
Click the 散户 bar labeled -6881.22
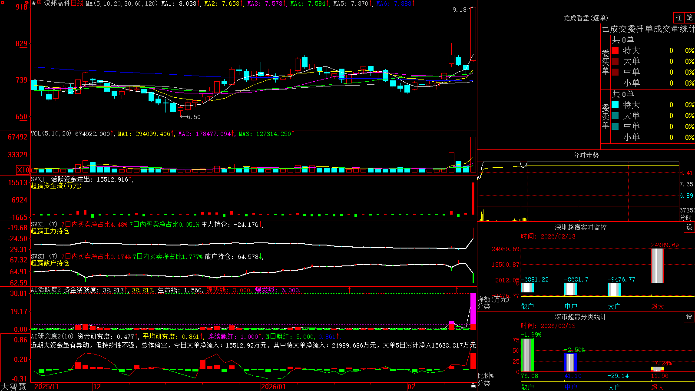[527, 288]
